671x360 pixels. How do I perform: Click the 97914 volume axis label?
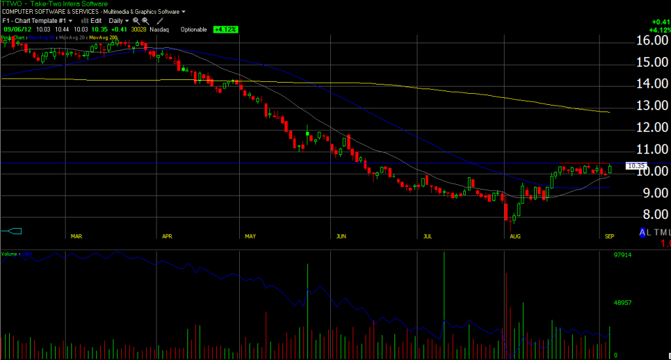pos(623,254)
